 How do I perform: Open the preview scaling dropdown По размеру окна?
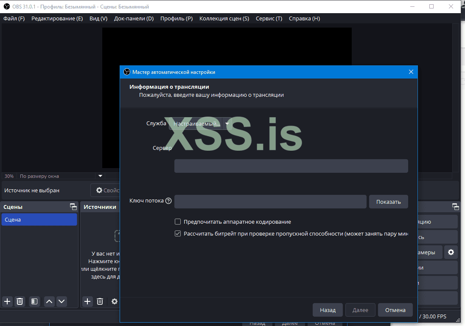coord(61,176)
